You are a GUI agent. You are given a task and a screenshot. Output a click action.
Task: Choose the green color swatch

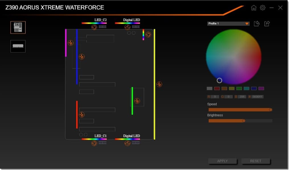click(x=239, y=88)
